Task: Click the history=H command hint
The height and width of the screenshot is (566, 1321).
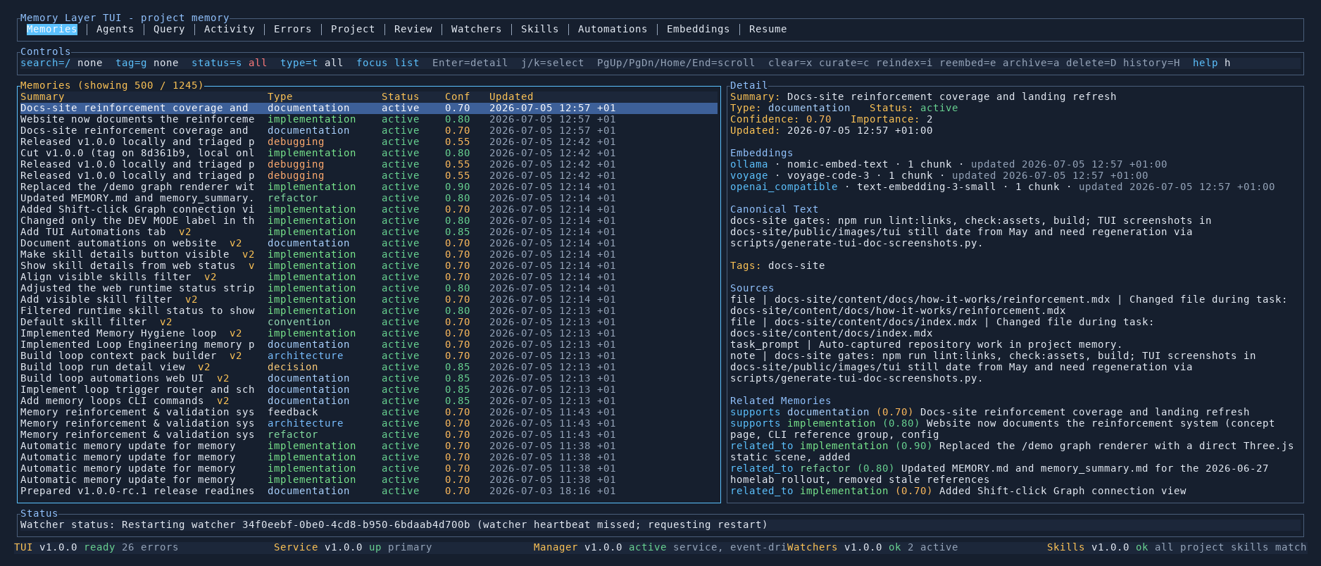Action: tap(1151, 63)
